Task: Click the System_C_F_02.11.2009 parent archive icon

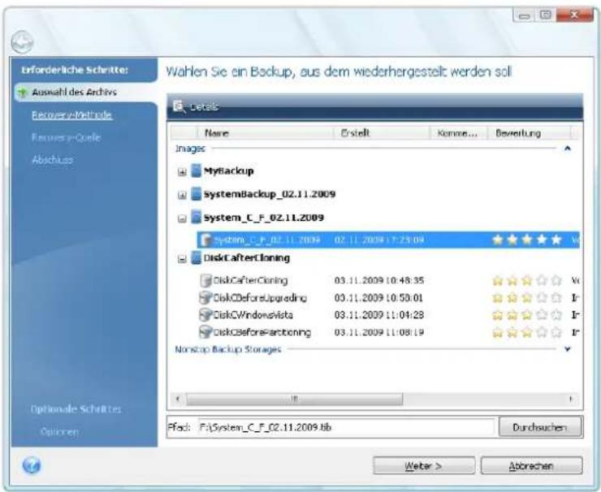Action: tap(196, 217)
